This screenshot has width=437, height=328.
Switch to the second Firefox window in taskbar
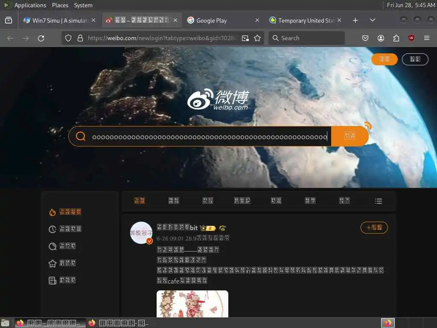coord(122,323)
